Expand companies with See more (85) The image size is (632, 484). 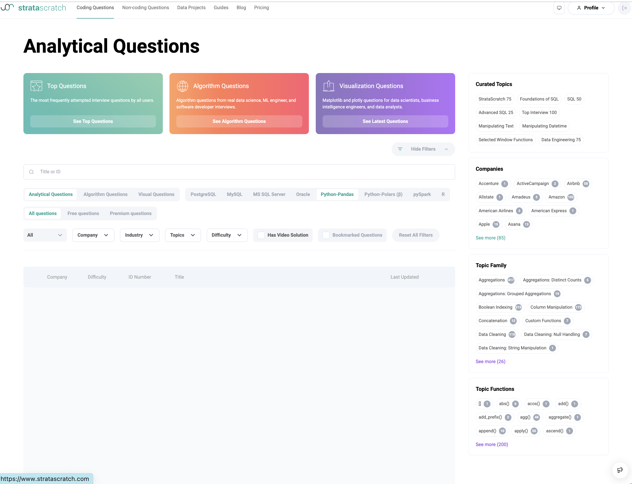coord(490,238)
